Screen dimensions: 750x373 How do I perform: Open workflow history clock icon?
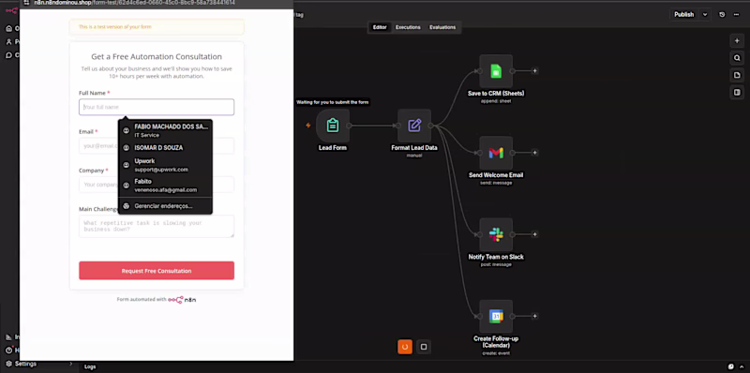722,14
